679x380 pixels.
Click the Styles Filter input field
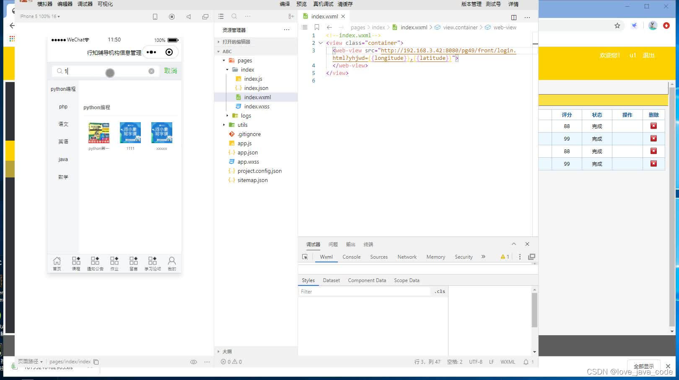coord(365,292)
